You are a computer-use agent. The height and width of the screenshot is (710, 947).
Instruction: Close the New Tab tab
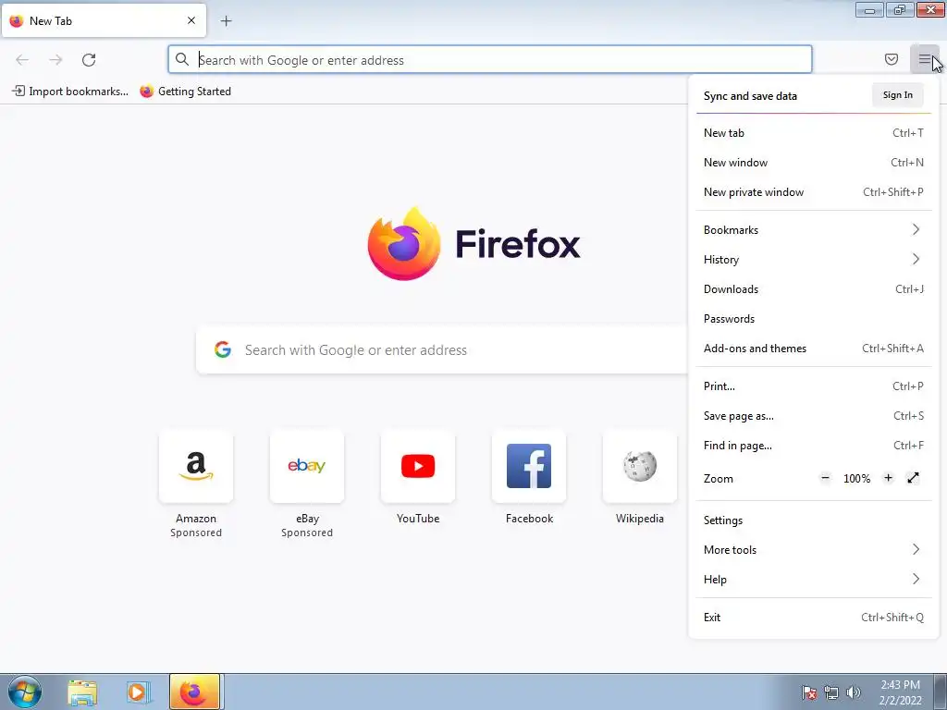191,20
